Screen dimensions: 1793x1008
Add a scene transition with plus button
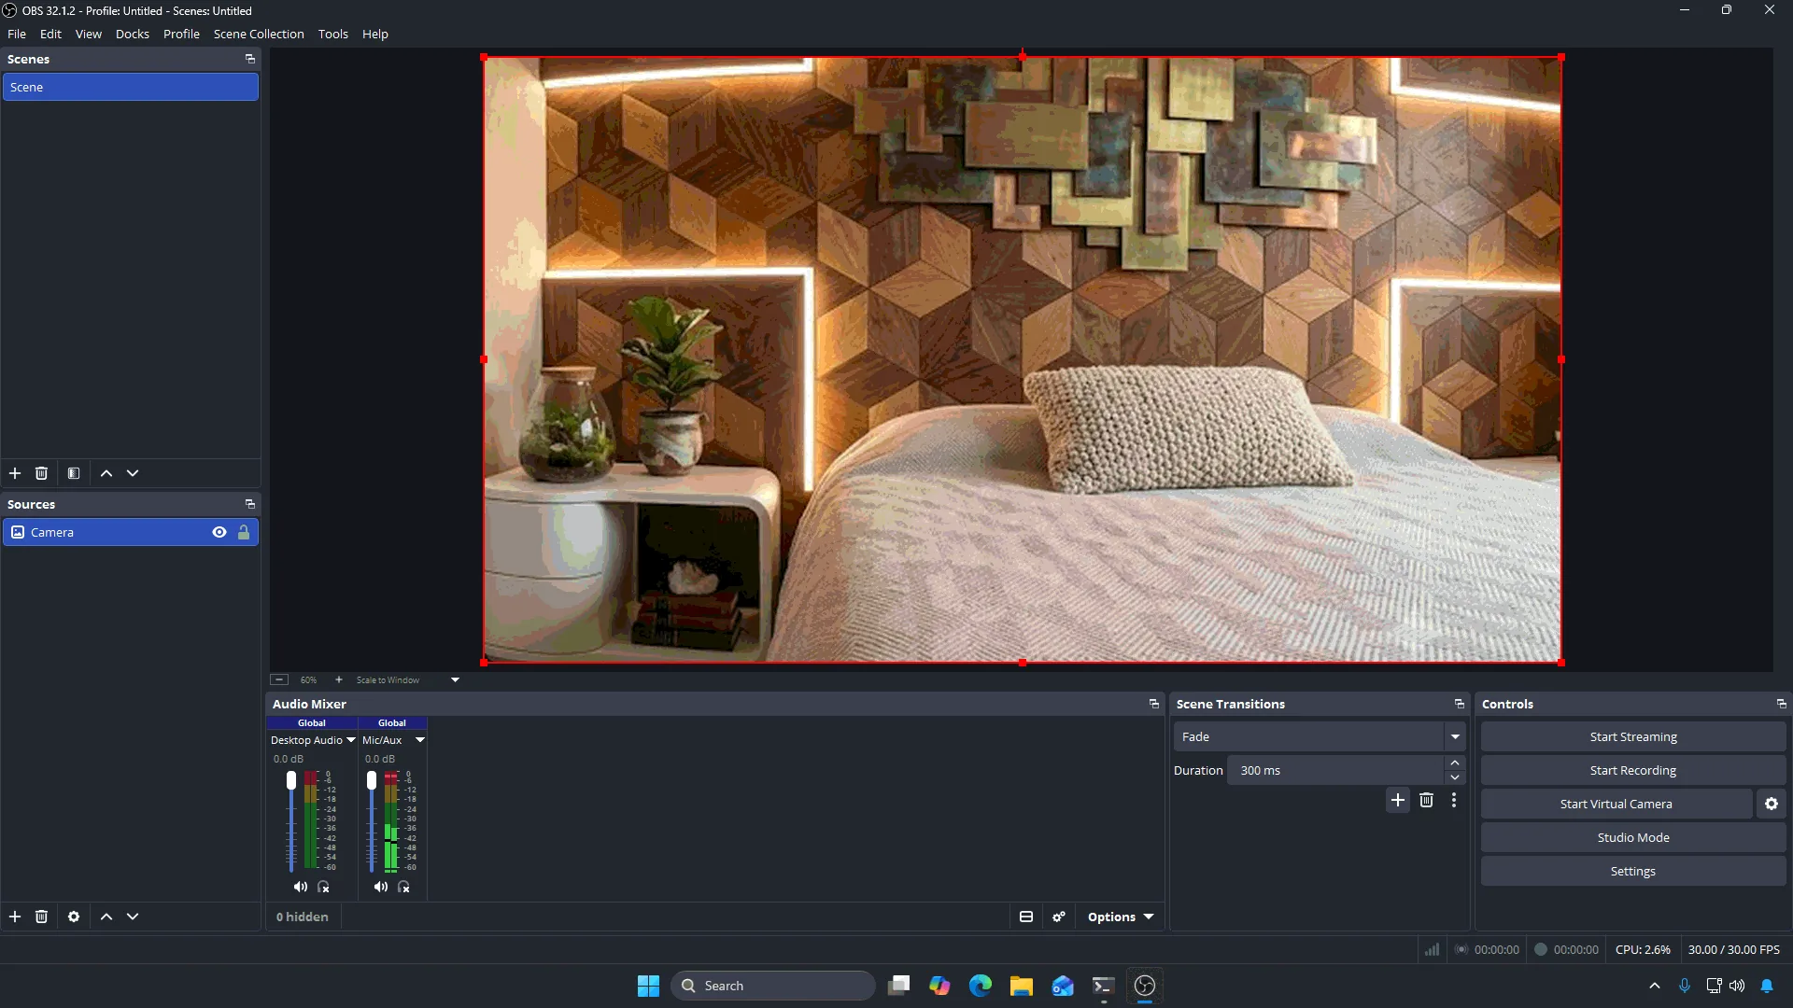tap(1398, 800)
